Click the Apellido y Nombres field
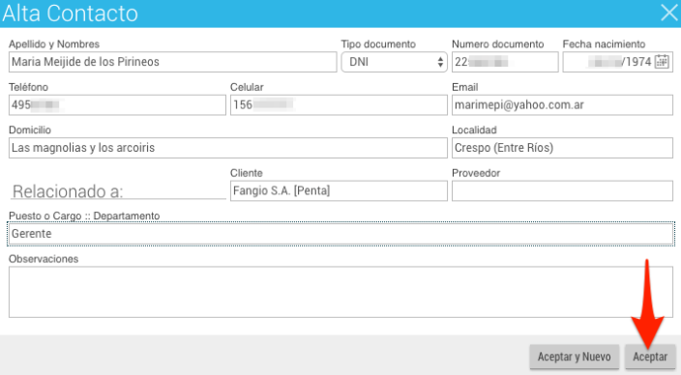The height and width of the screenshot is (375, 681). pos(172,62)
